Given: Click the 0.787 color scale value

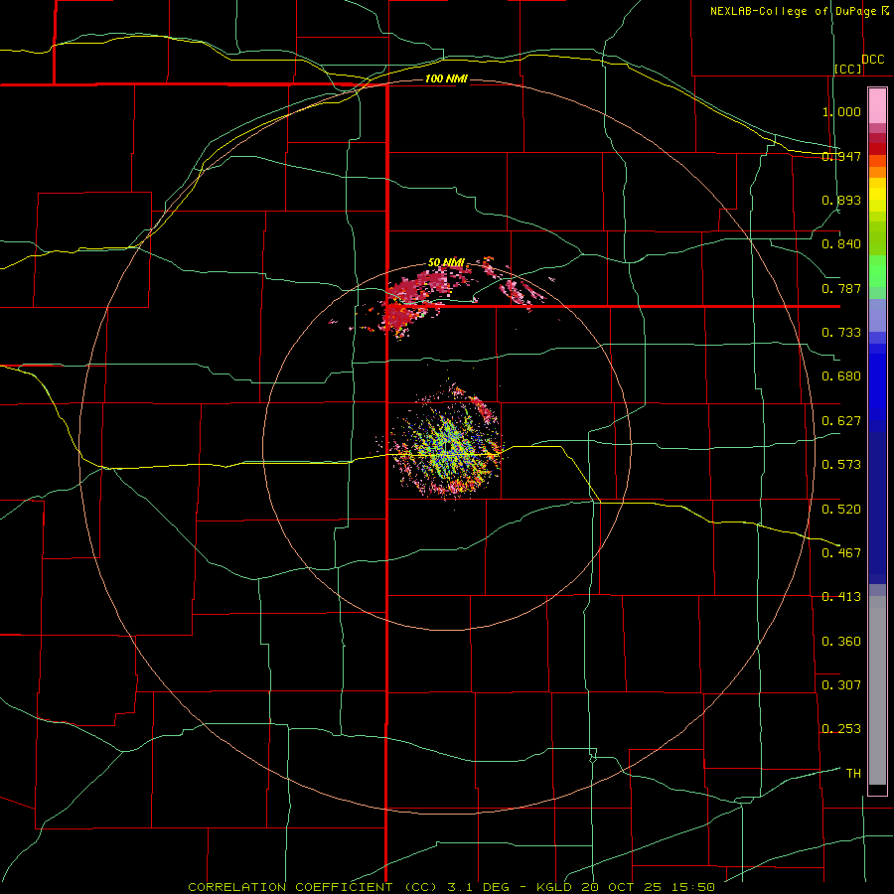Looking at the screenshot, I should (841, 288).
